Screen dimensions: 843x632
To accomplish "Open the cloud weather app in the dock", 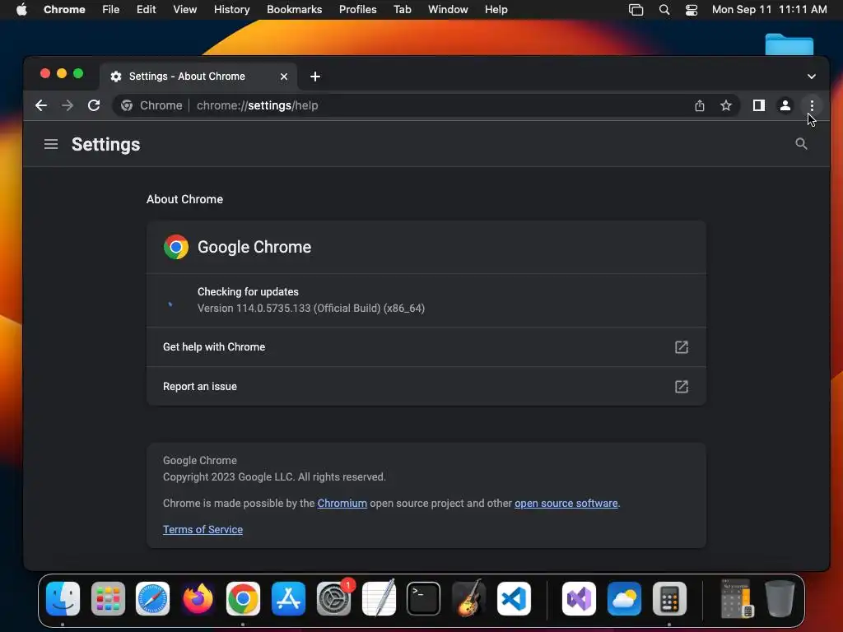I will (x=624, y=599).
